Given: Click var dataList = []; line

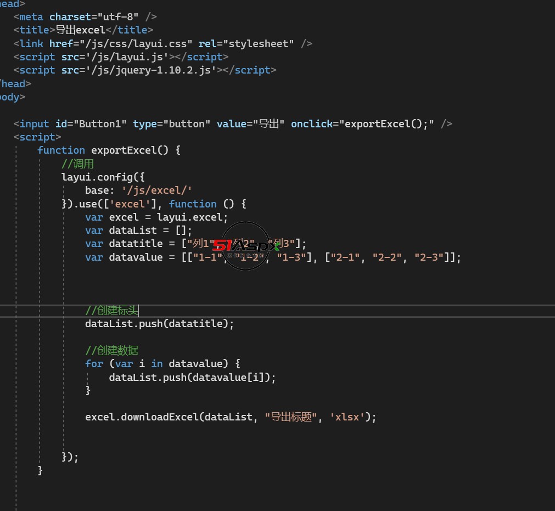Looking at the screenshot, I should pyautogui.click(x=138, y=231).
